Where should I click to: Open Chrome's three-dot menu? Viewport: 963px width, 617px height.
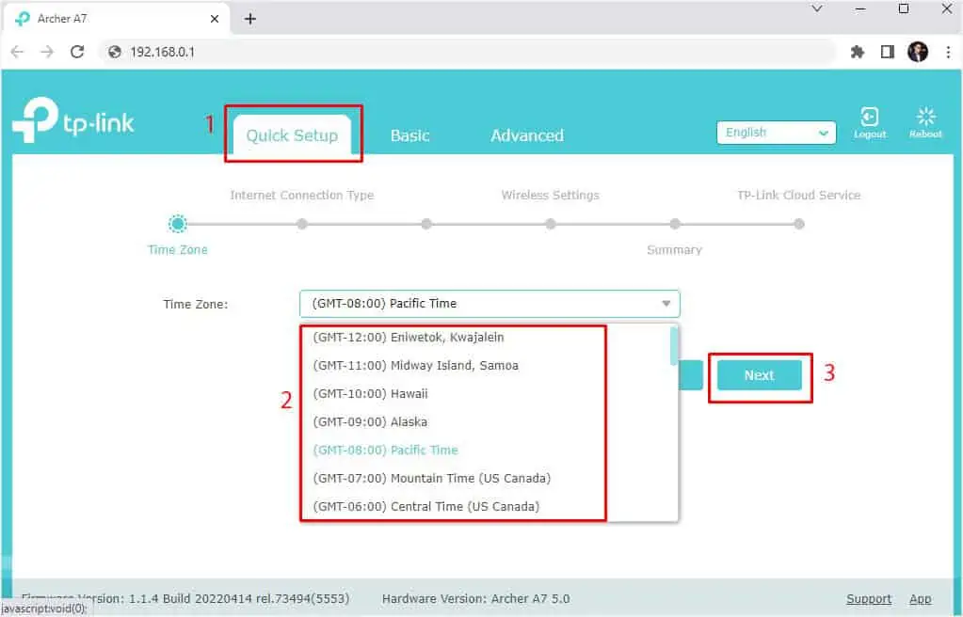949,52
